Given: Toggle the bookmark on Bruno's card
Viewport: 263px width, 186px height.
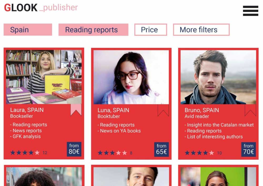Looking at the screenshot, I should pyautogui.click(x=250, y=110).
